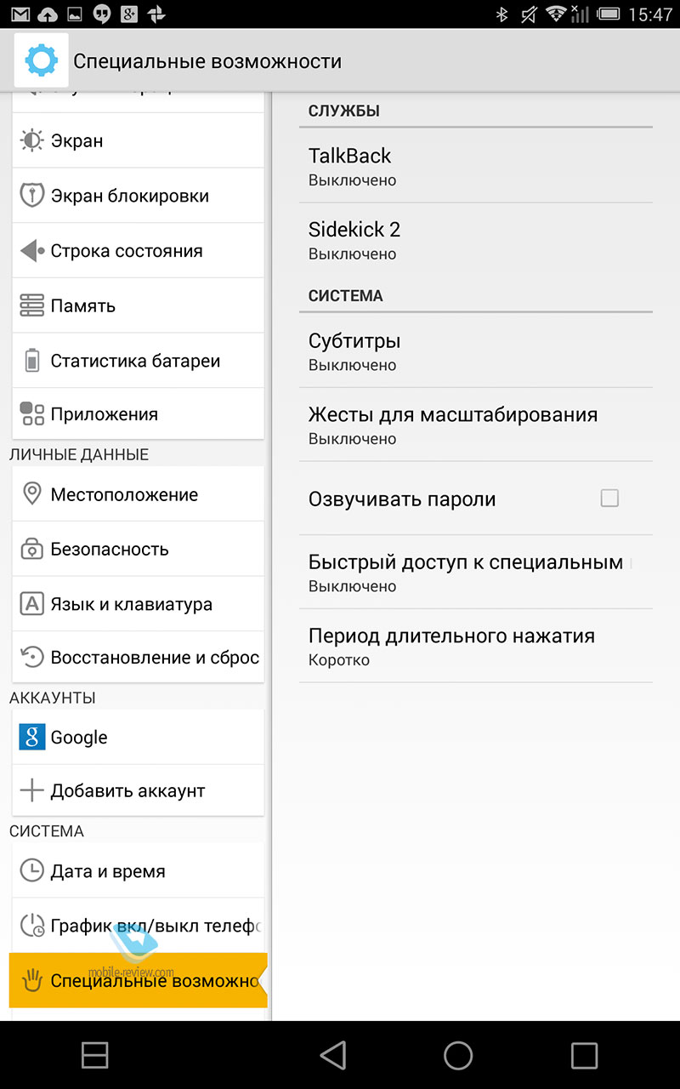This screenshot has width=680, height=1089.
Task: Tap the Память storage icon
Action: (x=31, y=305)
